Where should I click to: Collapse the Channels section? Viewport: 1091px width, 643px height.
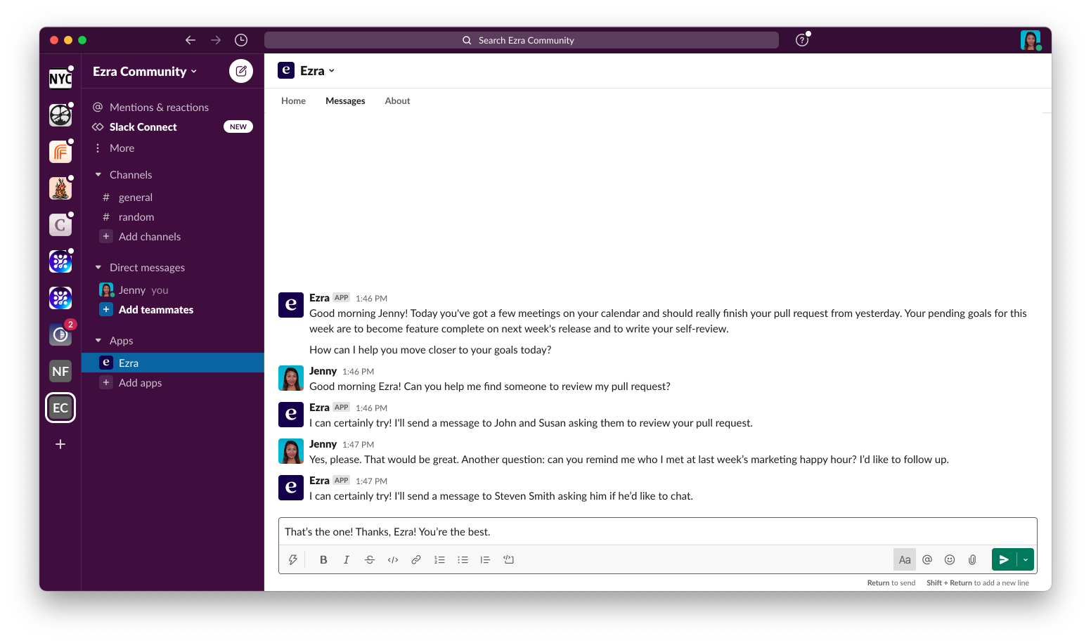98,174
